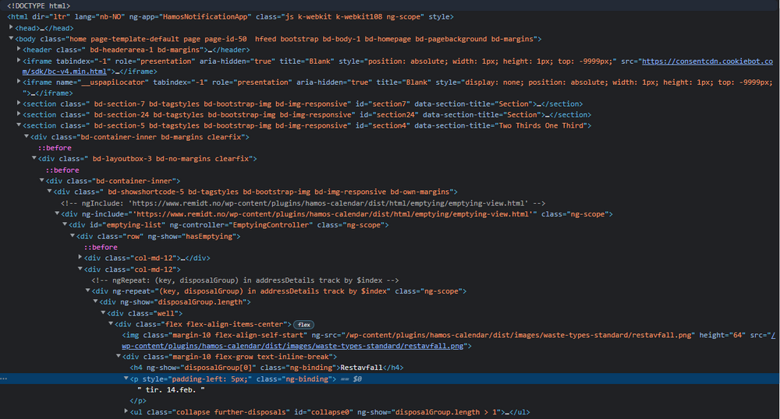This screenshot has height=419, width=780.
Task: Collapse the section with id section4
Action: 19,125
